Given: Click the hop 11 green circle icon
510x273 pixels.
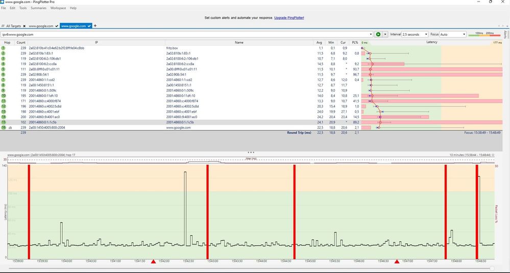Looking at the screenshot, I should [3, 101].
